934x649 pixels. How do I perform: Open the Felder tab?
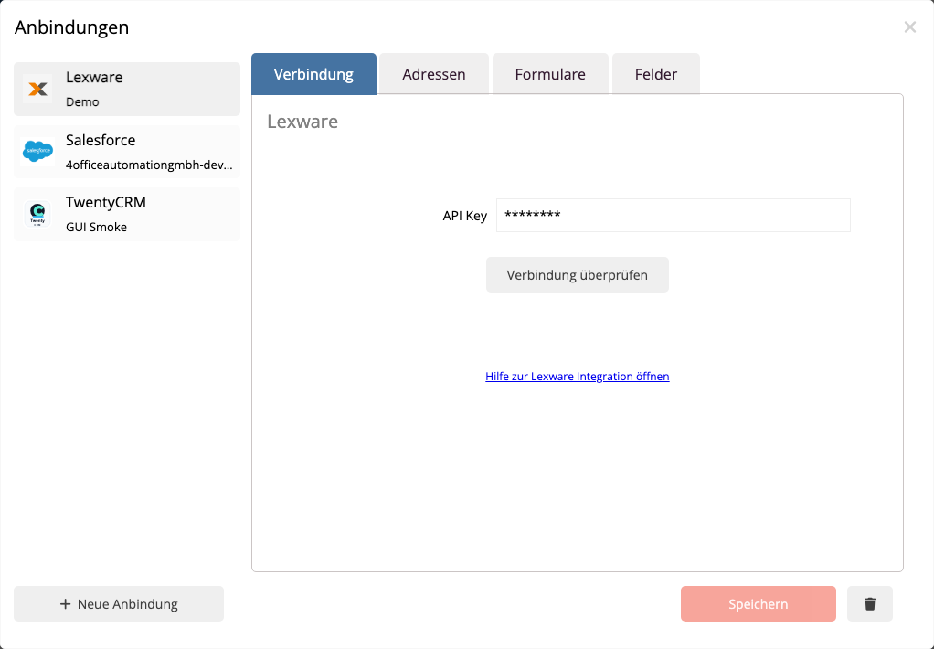click(x=656, y=74)
